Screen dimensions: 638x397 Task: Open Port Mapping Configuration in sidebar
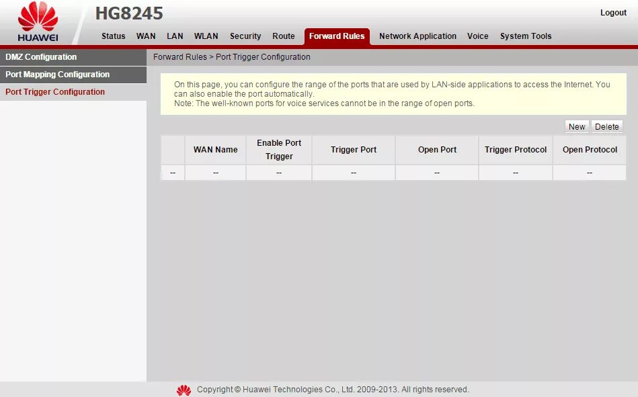pos(73,75)
